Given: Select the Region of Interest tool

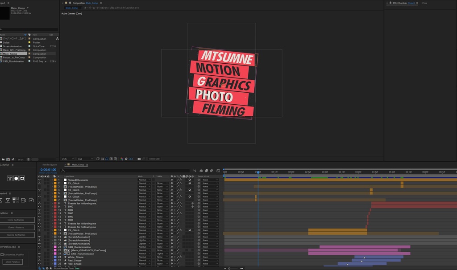Looking at the screenshot, I should pos(107,159).
